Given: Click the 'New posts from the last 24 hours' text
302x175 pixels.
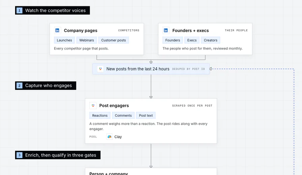Looking at the screenshot, I should (138, 69).
